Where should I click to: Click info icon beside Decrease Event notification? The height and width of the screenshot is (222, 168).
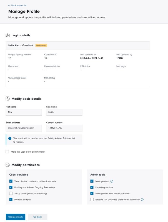(x=142, y=200)
